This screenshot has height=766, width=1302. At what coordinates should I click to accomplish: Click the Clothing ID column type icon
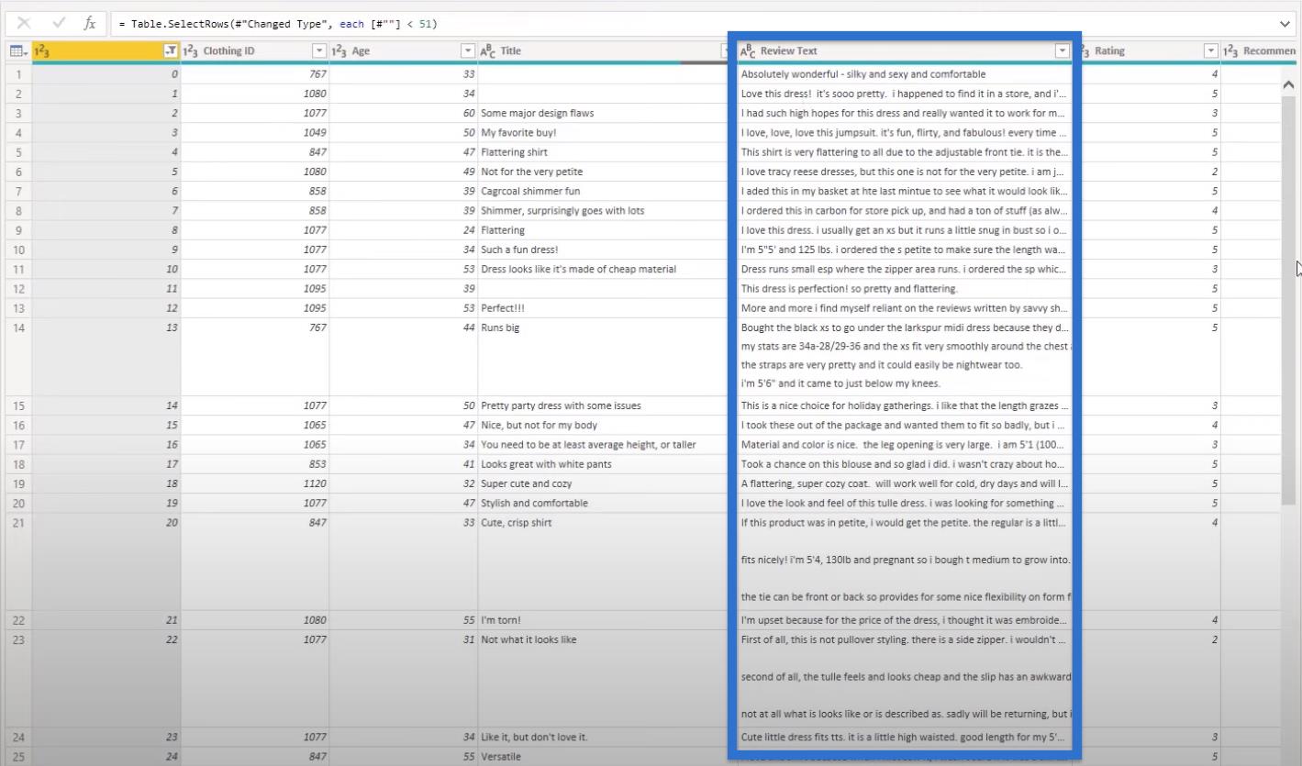pos(191,51)
